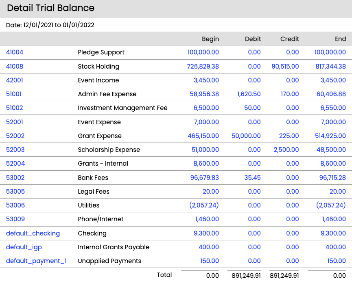View Utilities account 53006
Screen dimensions: 352x283
14,205
